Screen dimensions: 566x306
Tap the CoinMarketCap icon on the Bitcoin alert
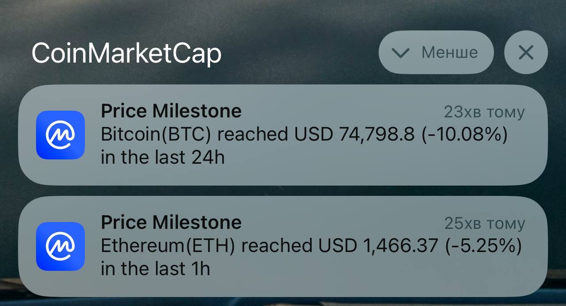[60, 135]
